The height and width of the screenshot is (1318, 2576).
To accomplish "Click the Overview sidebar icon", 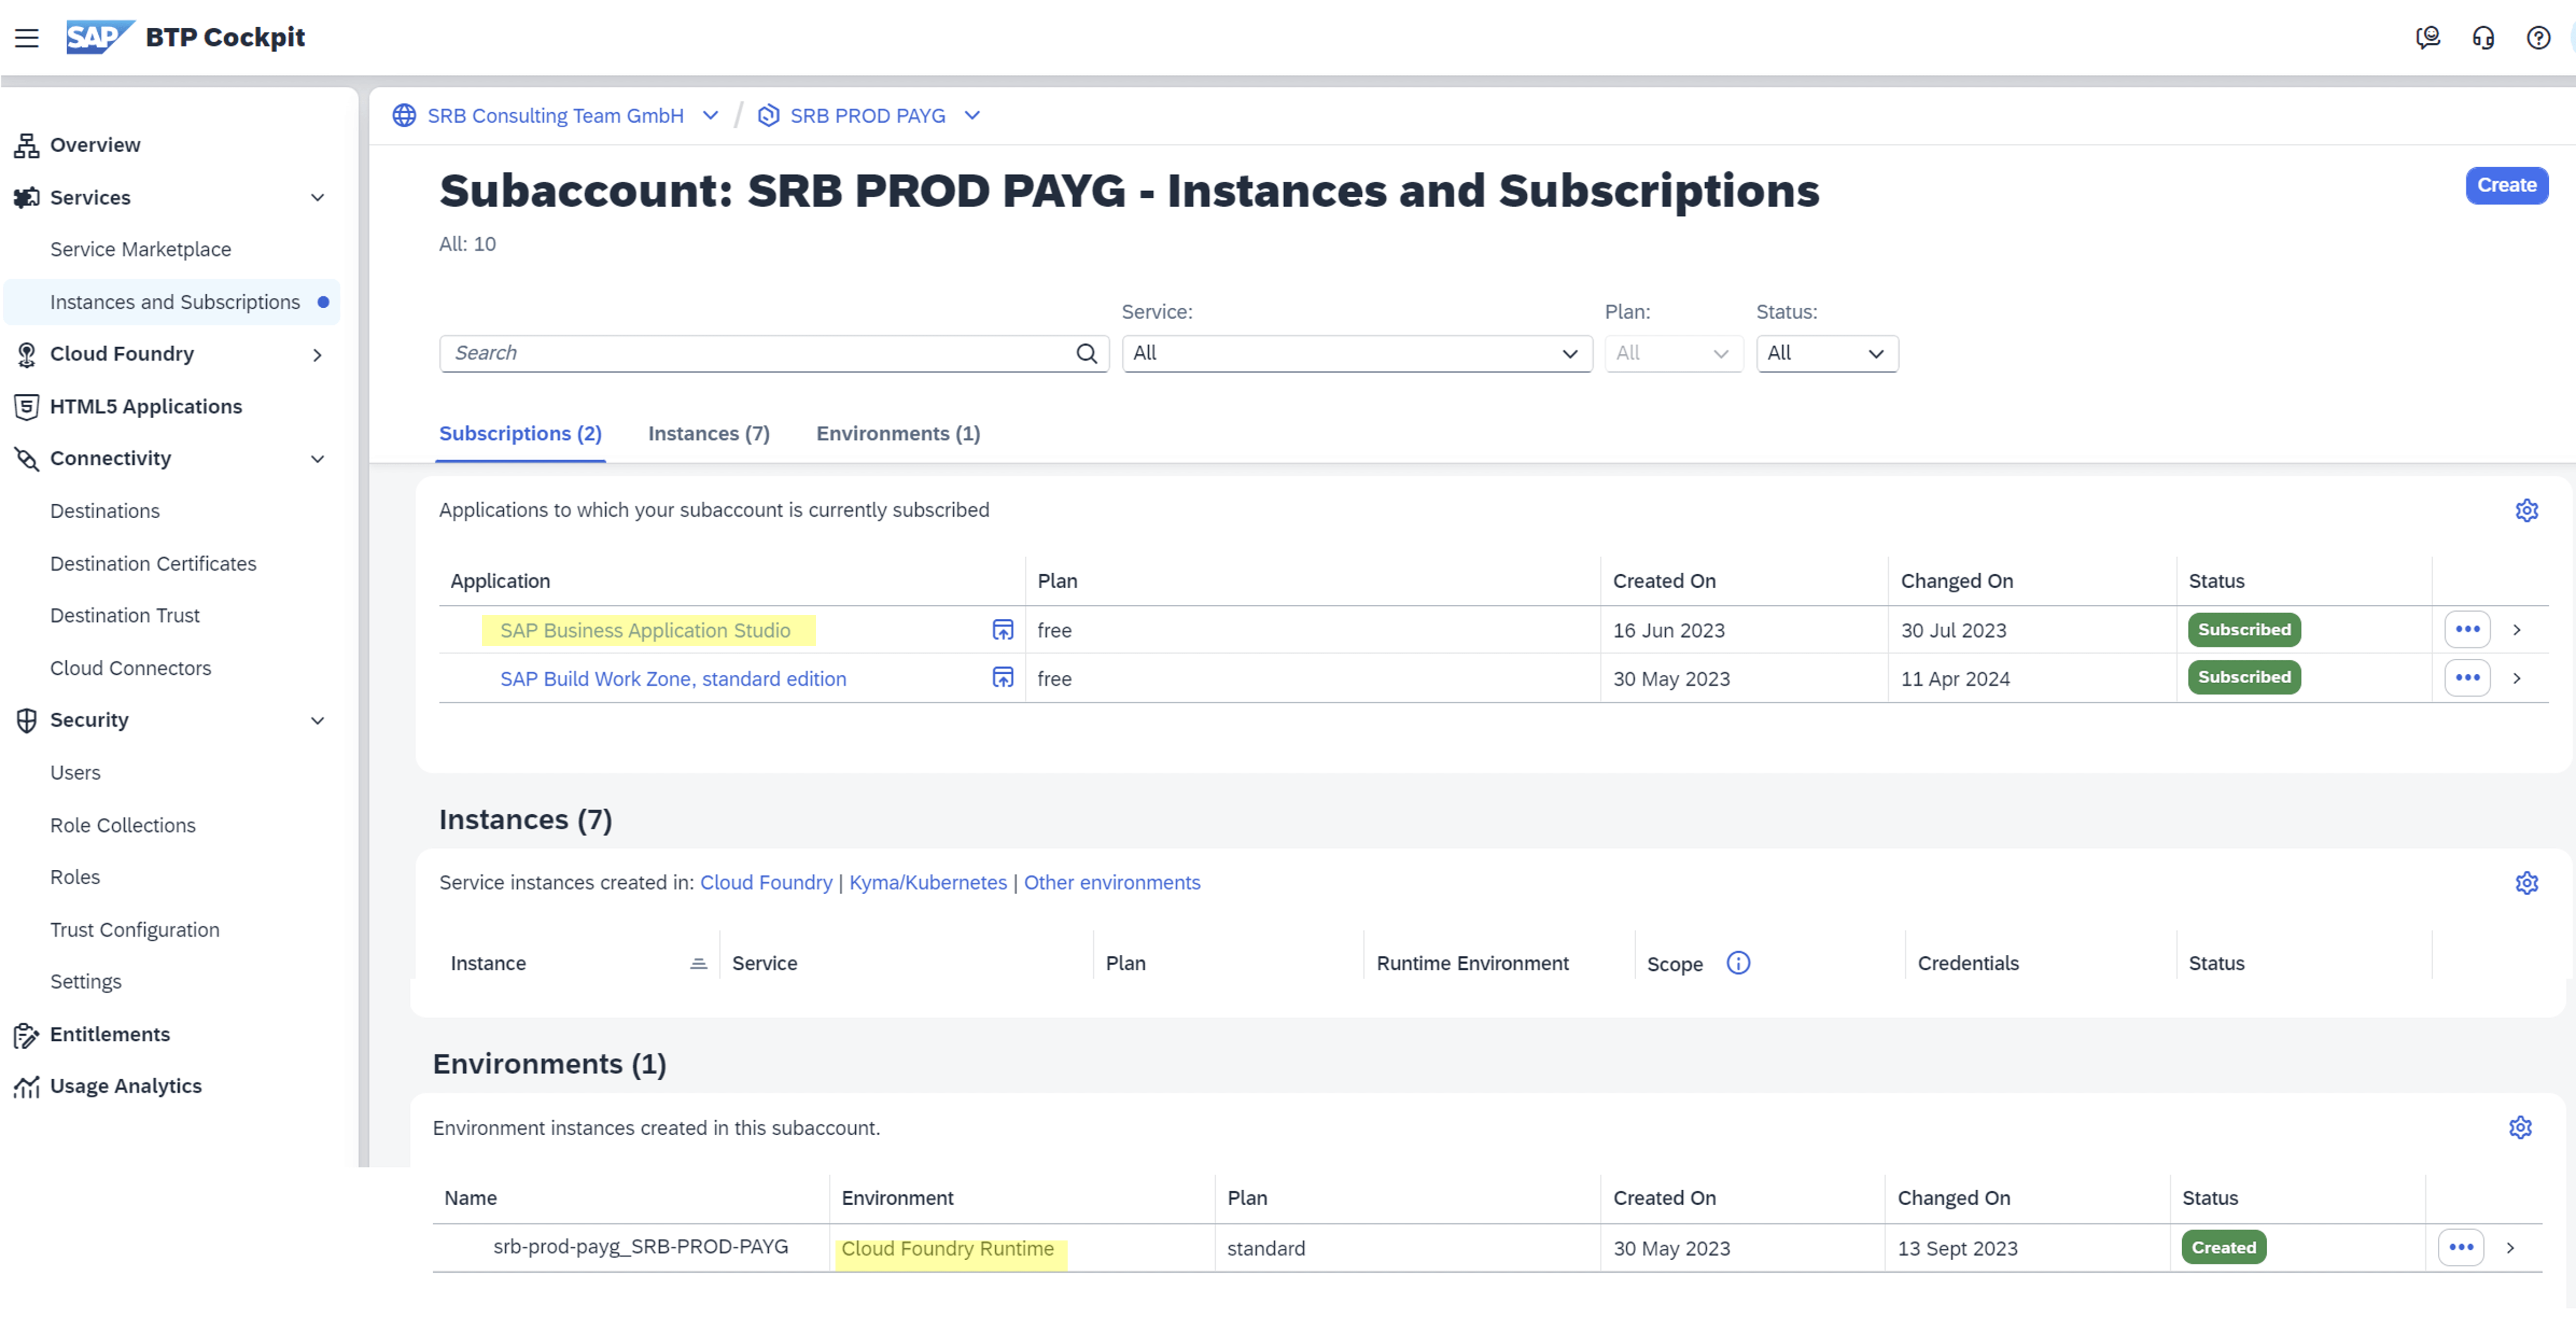I will click(x=27, y=145).
